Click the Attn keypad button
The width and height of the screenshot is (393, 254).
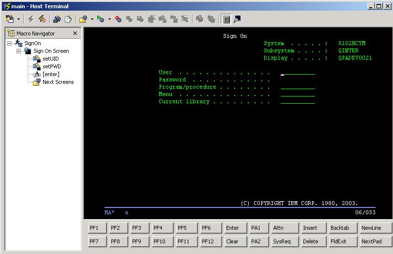285,228
